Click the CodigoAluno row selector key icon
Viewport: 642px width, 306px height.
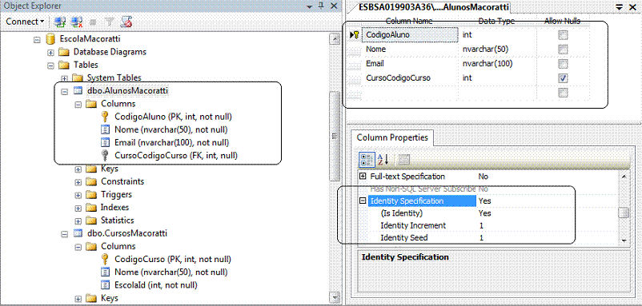(x=355, y=35)
